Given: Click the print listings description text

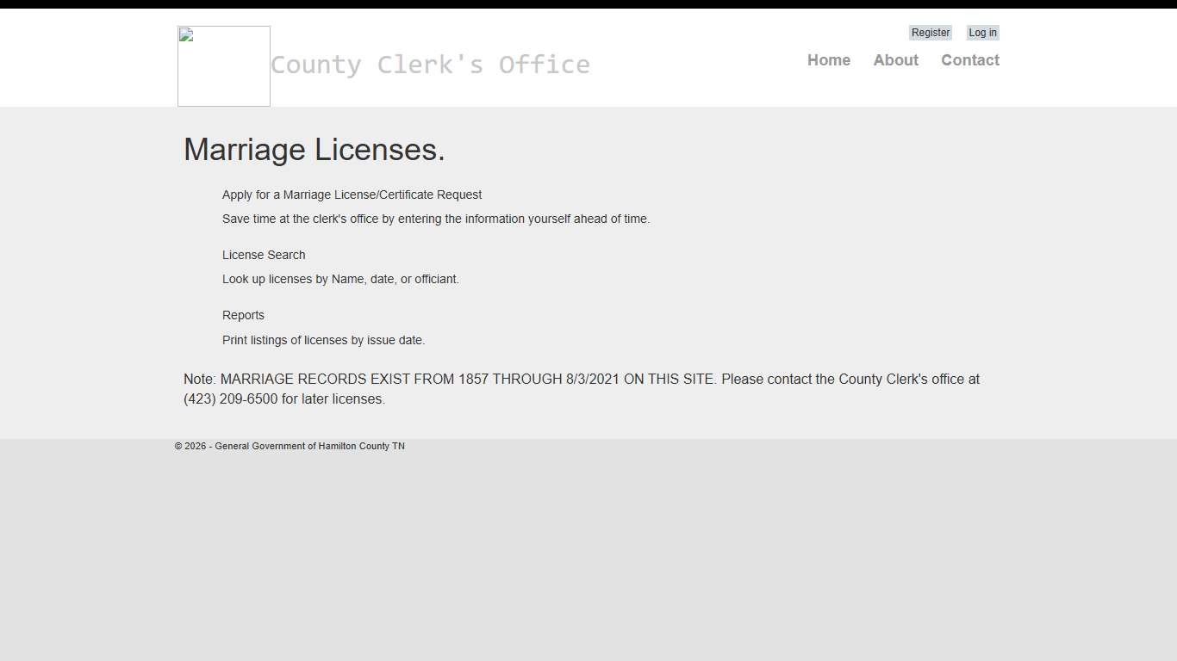Looking at the screenshot, I should (x=323, y=340).
